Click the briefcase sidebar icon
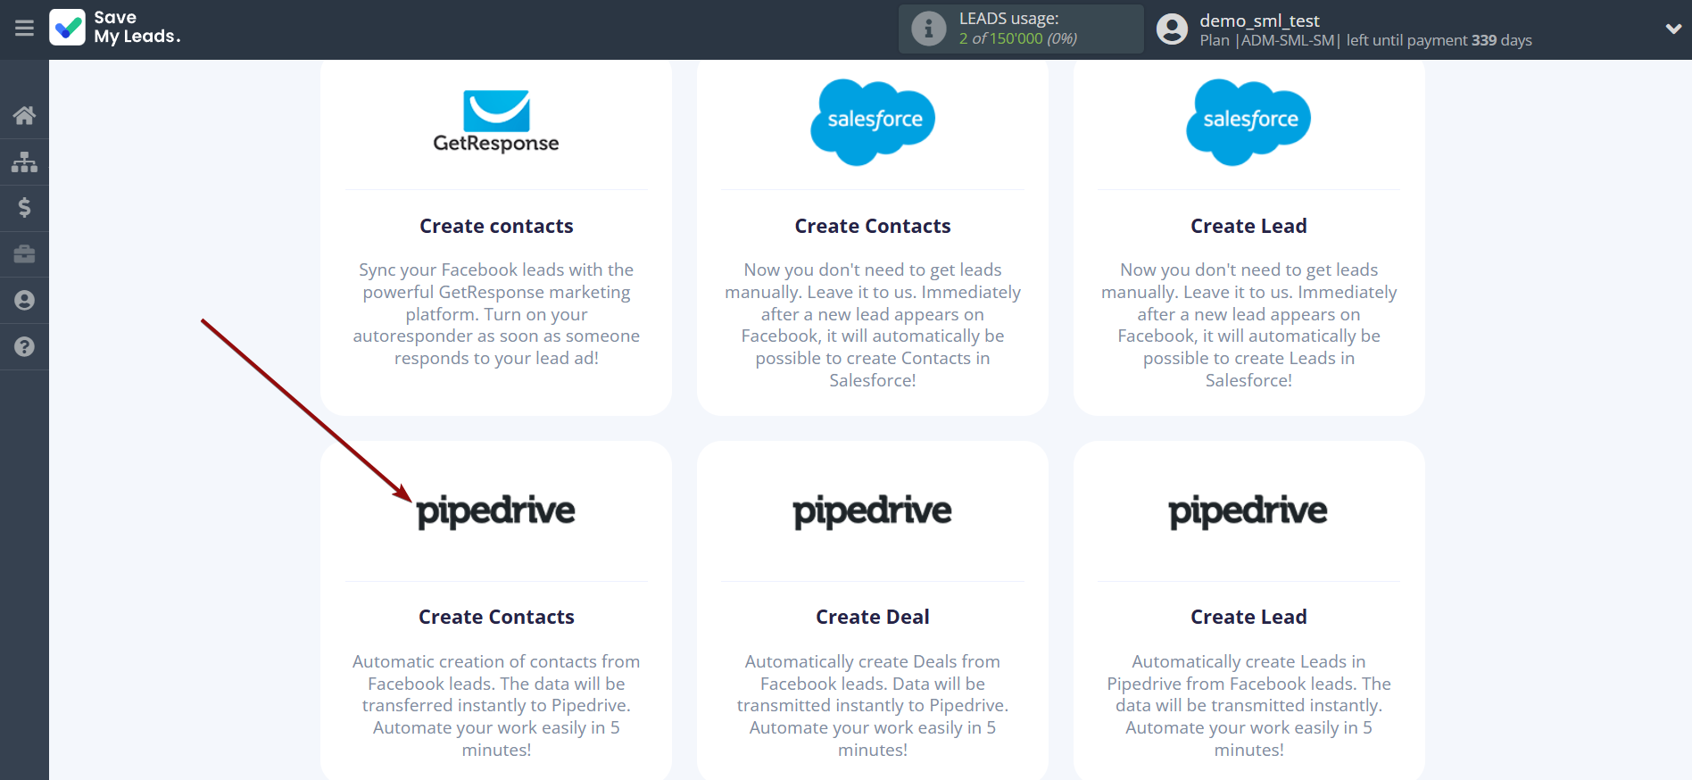 [x=24, y=254]
